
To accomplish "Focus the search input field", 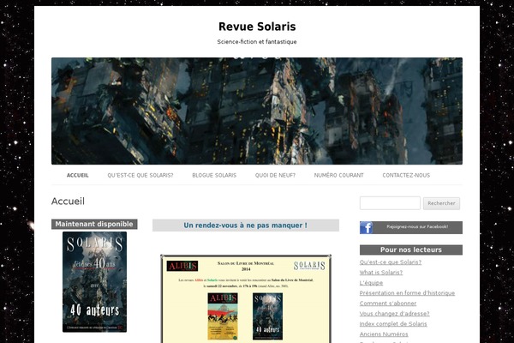I will (x=390, y=203).
